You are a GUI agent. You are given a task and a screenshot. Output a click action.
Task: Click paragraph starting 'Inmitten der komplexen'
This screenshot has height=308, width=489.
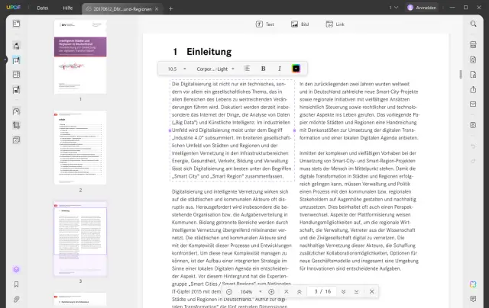(x=359, y=210)
